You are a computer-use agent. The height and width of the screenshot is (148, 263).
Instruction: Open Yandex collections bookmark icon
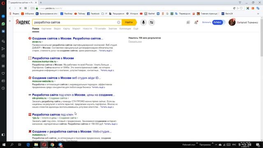point(188,22)
